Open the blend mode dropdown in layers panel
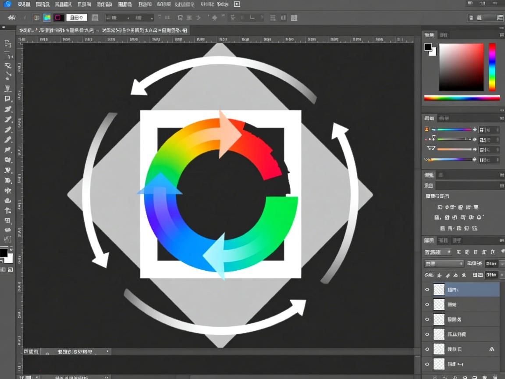 click(x=444, y=264)
